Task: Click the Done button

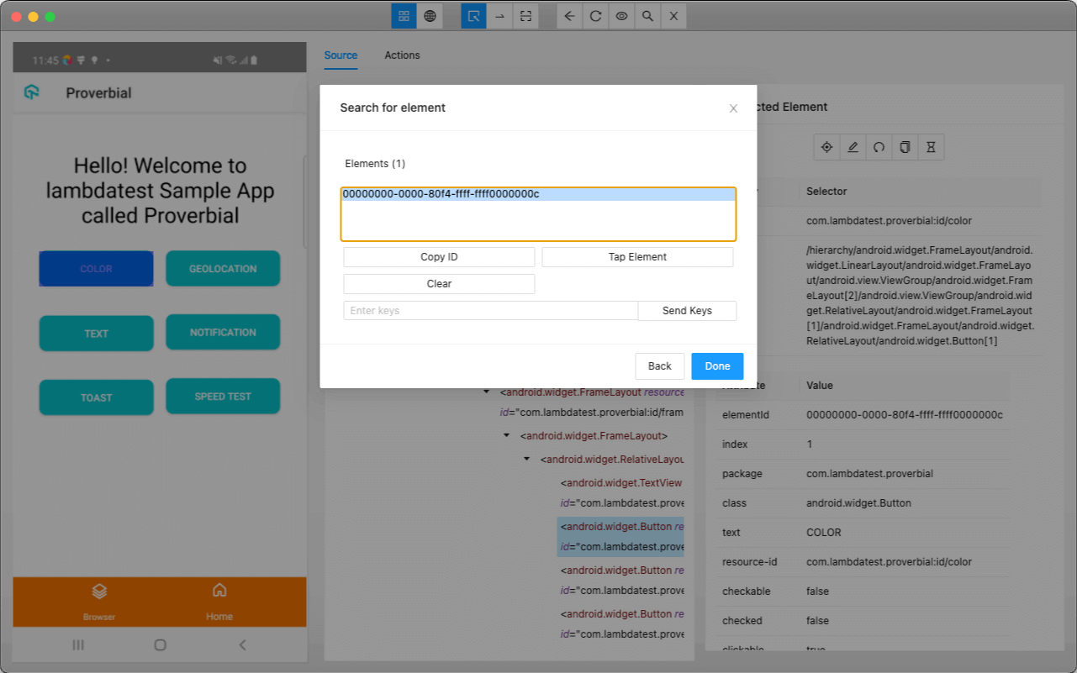Action: pyautogui.click(x=717, y=366)
